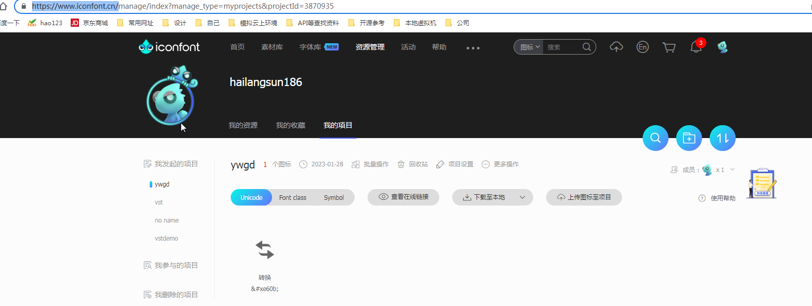Open 使用帮助 link

point(717,198)
